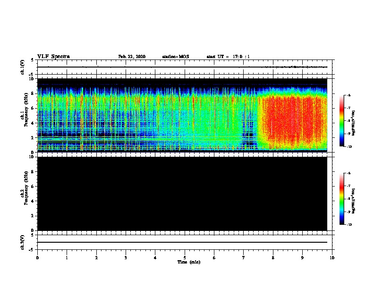The image size is (374, 289).
Task: Click the 10 kHz tick on ch.1 axis
Action: tap(32, 79)
